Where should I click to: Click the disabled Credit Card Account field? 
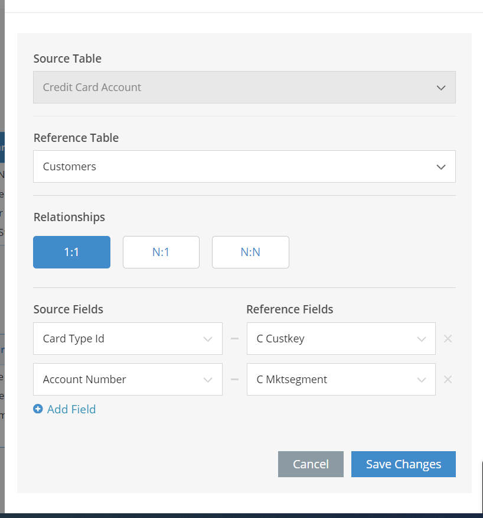pyautogui.click(x=244, y=87)
